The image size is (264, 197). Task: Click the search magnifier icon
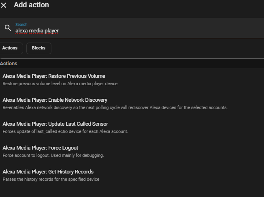coord(8,28)
